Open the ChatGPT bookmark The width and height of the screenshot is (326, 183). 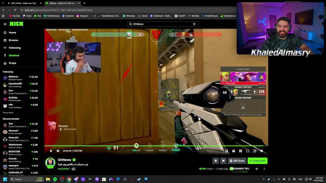(x=180, y=16)
